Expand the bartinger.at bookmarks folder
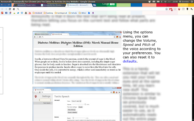 [61, 13]
